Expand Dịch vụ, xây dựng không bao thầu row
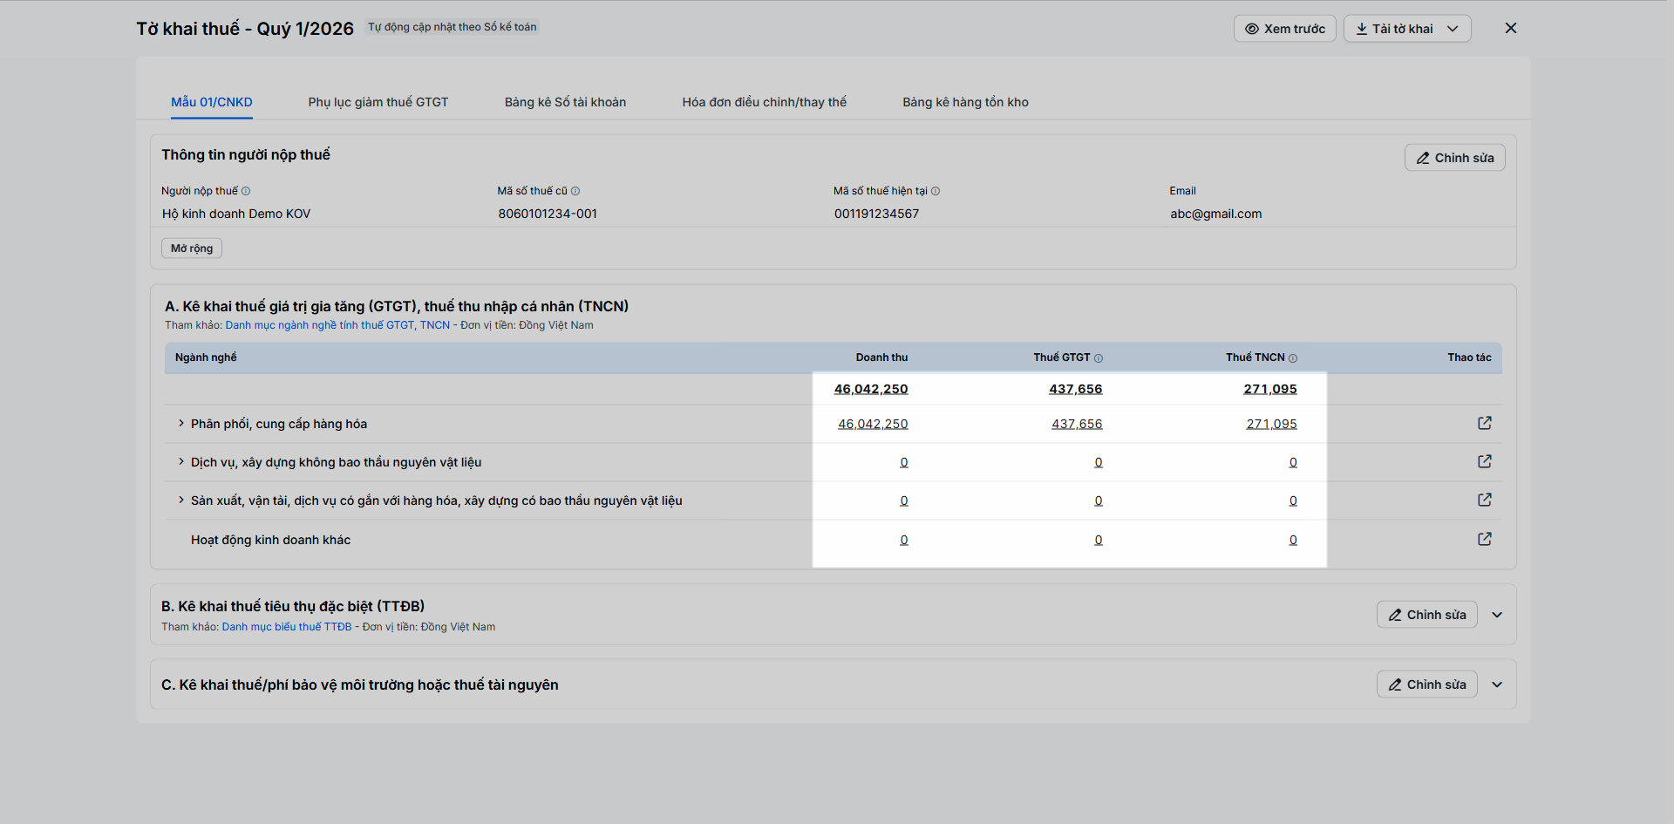 [x=181, y=461]
